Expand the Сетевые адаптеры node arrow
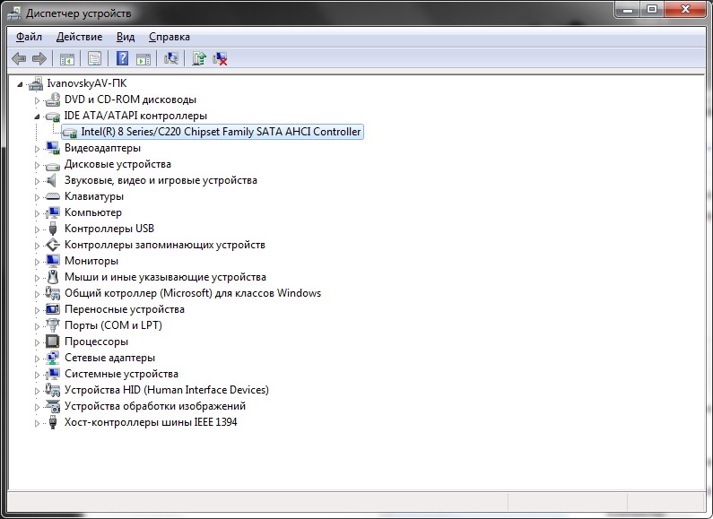713x519 pixels. (38, 359)
